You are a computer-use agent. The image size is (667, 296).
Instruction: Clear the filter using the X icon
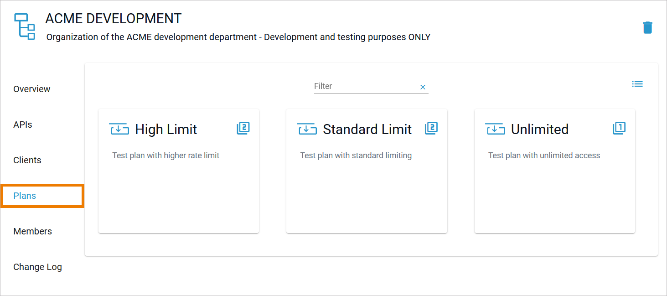(423, 87)
